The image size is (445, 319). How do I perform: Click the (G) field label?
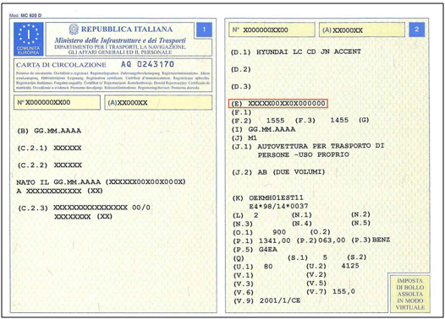(364, 120)
